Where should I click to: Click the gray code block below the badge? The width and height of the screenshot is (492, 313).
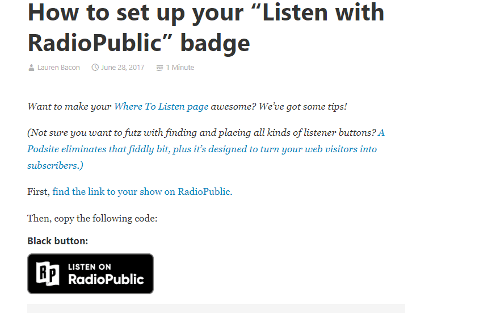pyautogui.click(x=216, y=308)
